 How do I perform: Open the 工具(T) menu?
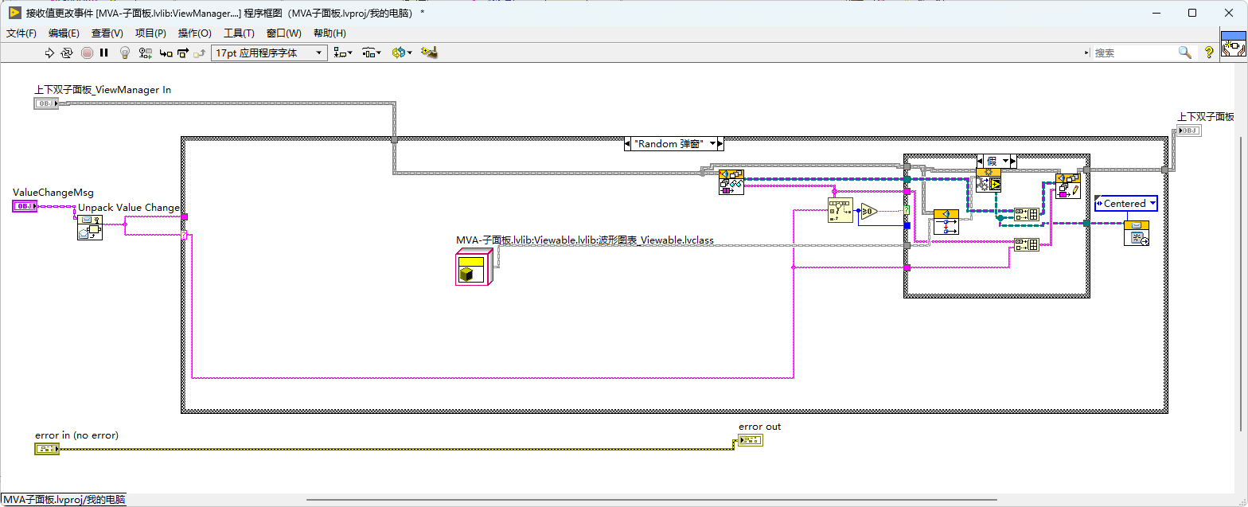(x=239, y=33)
